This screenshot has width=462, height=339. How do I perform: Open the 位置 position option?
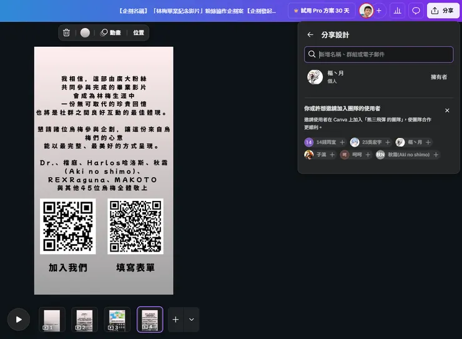coord(139,32)
